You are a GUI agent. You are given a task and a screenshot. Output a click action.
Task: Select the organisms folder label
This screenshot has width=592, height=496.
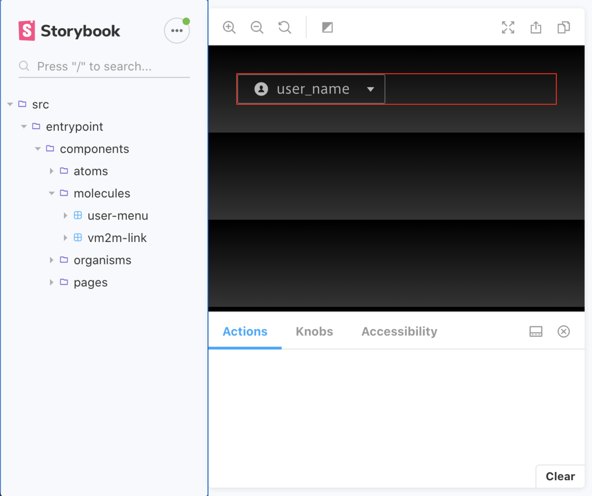[x=103, y=260]
